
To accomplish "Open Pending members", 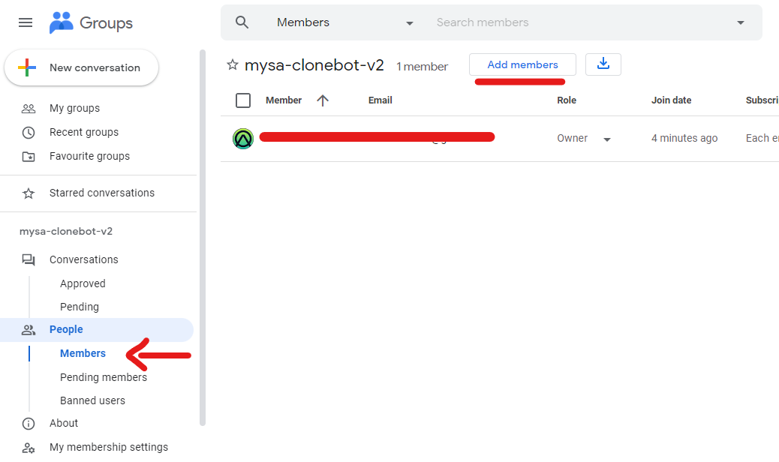I will [x=104, y=377].
